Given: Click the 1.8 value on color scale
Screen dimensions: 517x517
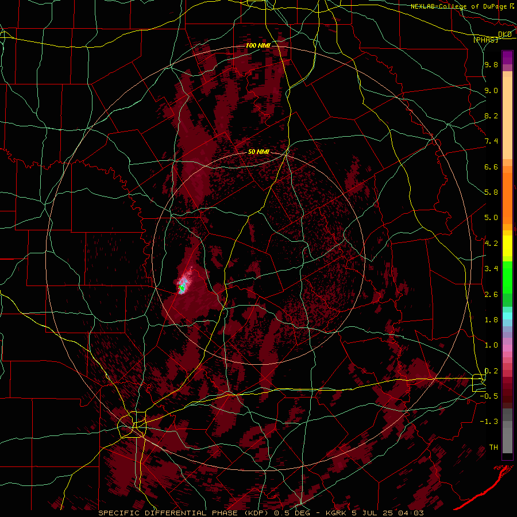Looking at the screenshot, I should [491, 320].
